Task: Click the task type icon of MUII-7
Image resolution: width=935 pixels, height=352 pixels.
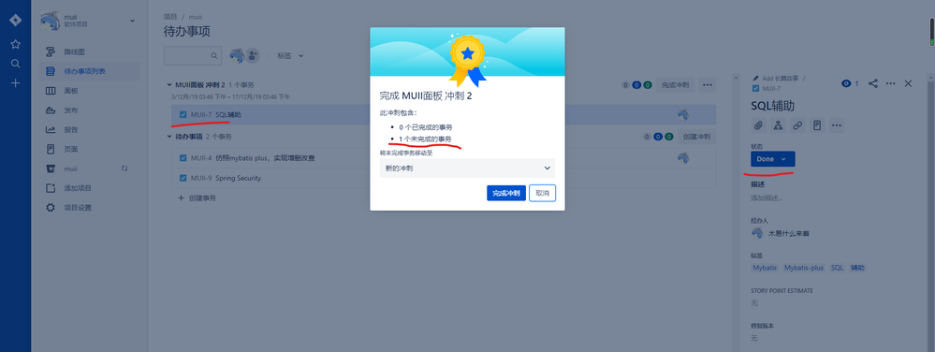Action: click(183, 114)
